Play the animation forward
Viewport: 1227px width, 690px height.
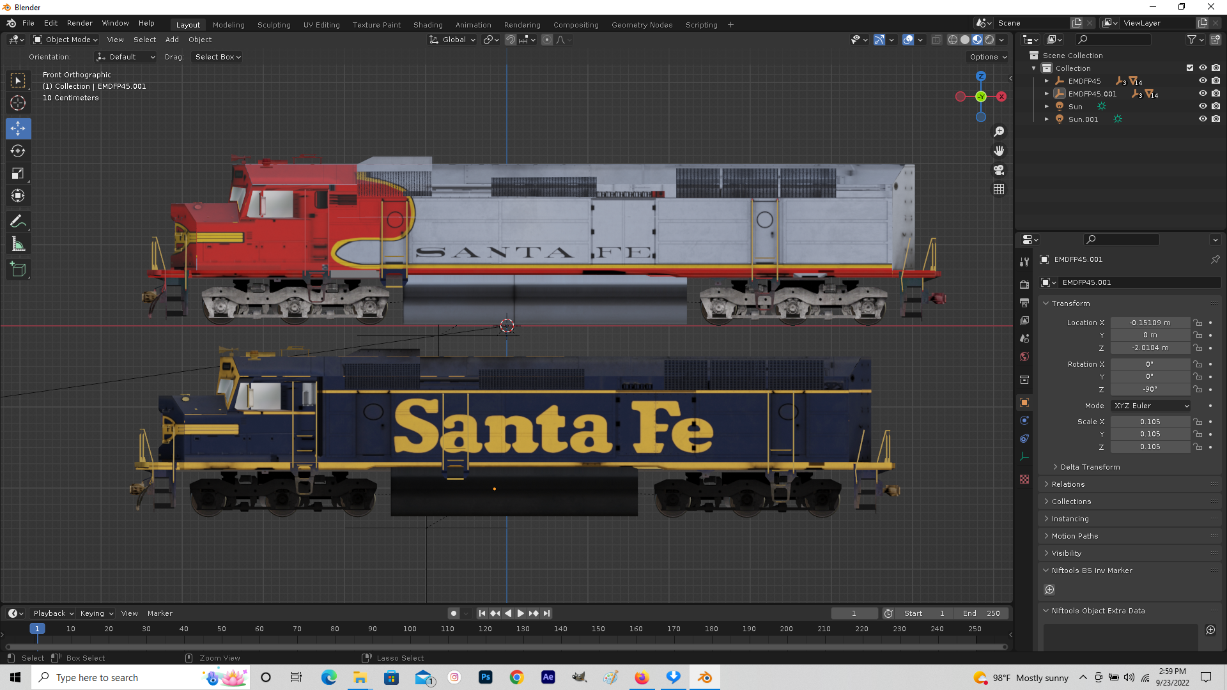[x=521, y=613]
